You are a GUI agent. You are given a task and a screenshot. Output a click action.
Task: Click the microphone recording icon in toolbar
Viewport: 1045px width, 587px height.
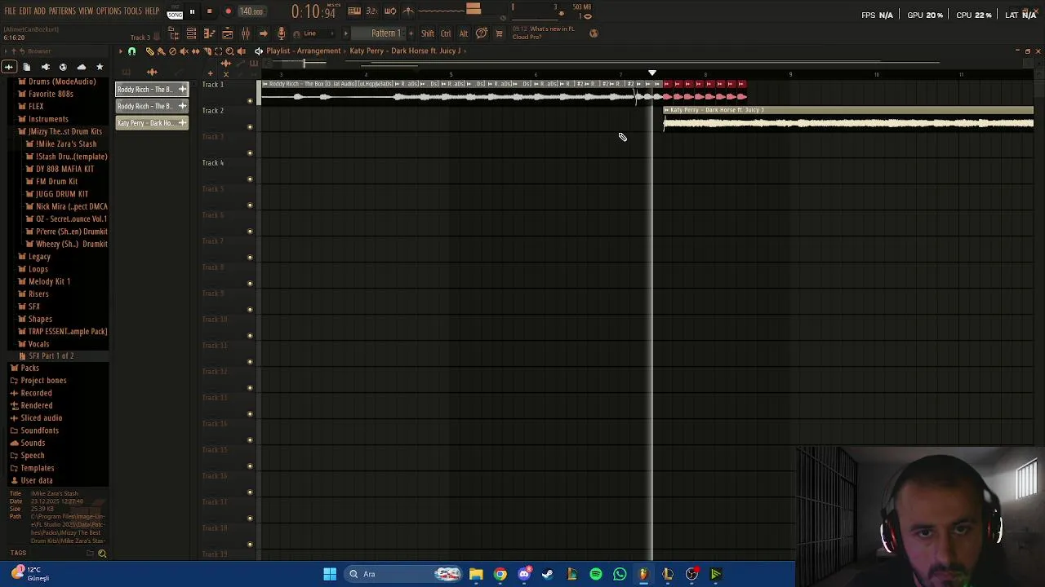pyautogui.click(x=281, y=33)
